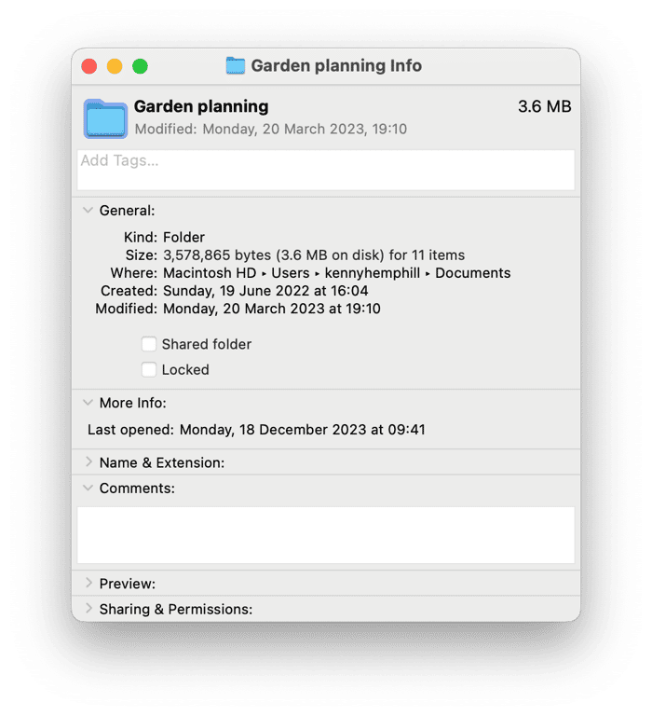Collapse the General section
Image resolution: width=652 pixels, height=716 pixels.
[x=88, y=211]
